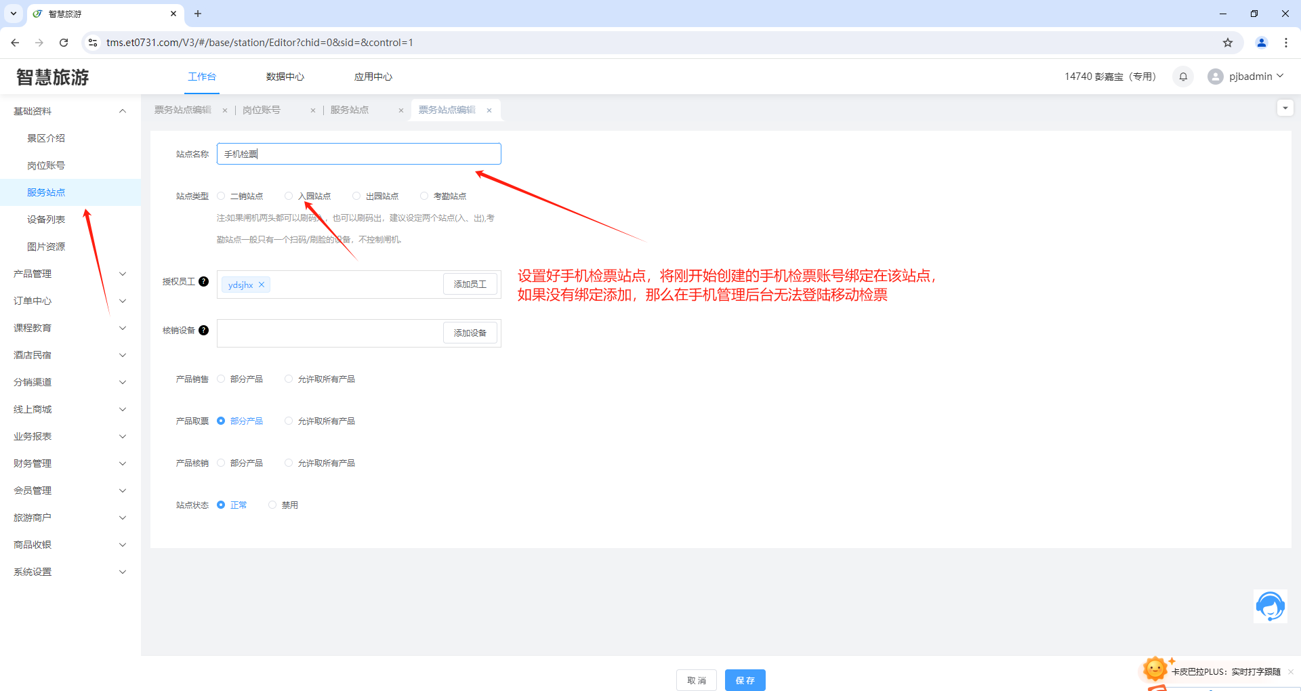Reload the browser page
The height and width of the screenshot is (691, 1301).
click(x=64, y=43)
